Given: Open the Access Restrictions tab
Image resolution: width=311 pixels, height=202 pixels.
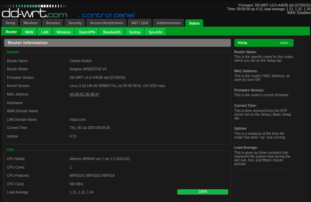Looking at the screenshot, I should point(106,23).
